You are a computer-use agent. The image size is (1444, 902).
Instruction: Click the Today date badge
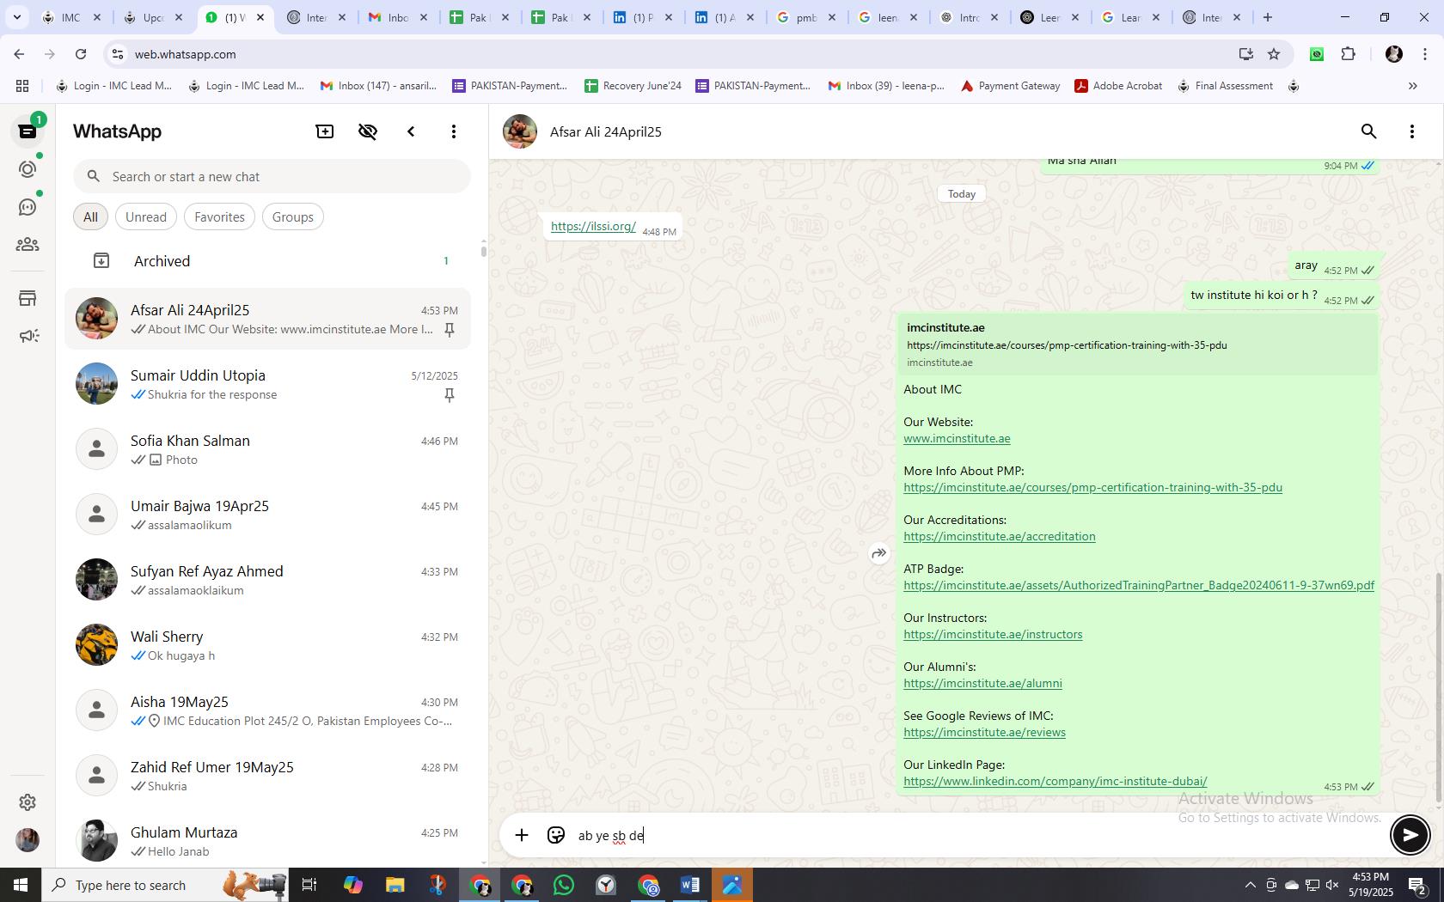point(962,194)
